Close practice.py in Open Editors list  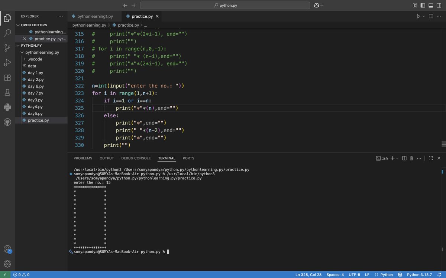pyautogui.click(x=25, y=39)
